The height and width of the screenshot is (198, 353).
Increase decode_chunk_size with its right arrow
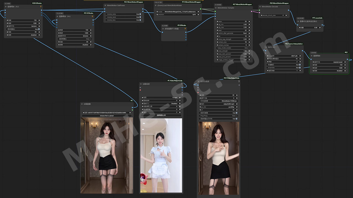(286, 15)
